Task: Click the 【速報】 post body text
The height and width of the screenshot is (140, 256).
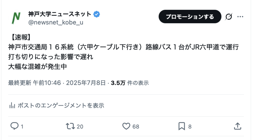Action: [20, 37]
